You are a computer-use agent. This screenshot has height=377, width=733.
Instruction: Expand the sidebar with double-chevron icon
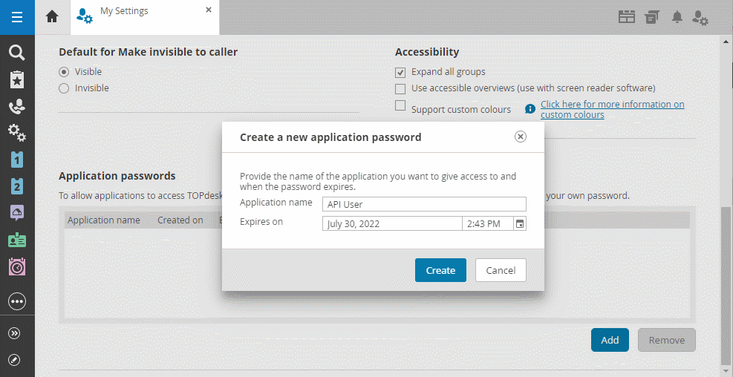point(14,333)
